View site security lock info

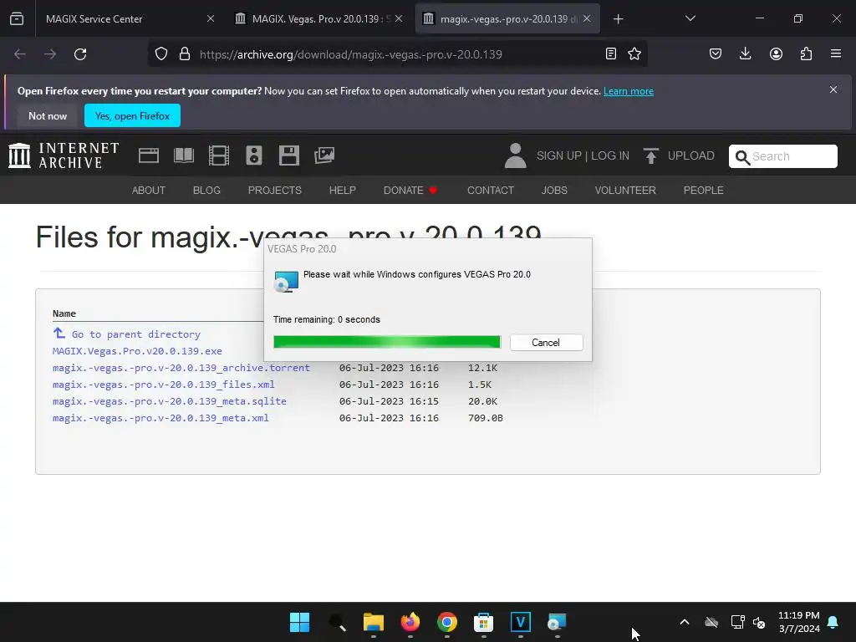[x=185, y=54]
